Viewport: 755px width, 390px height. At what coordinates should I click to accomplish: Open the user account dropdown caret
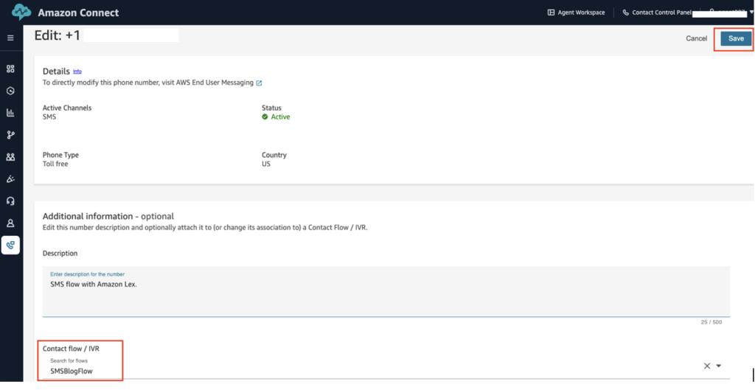pos(751,13)
